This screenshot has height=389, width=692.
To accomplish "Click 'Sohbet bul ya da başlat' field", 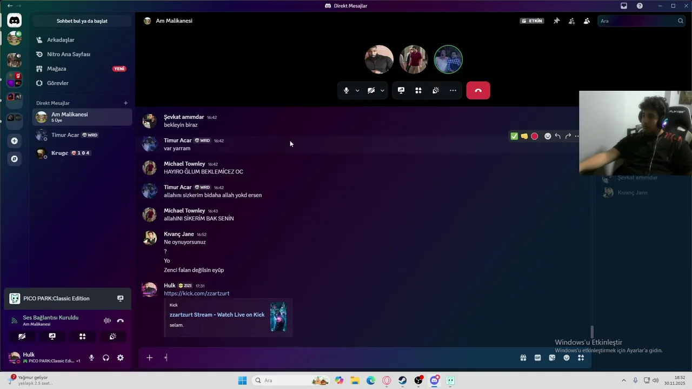I will (82, 21).
